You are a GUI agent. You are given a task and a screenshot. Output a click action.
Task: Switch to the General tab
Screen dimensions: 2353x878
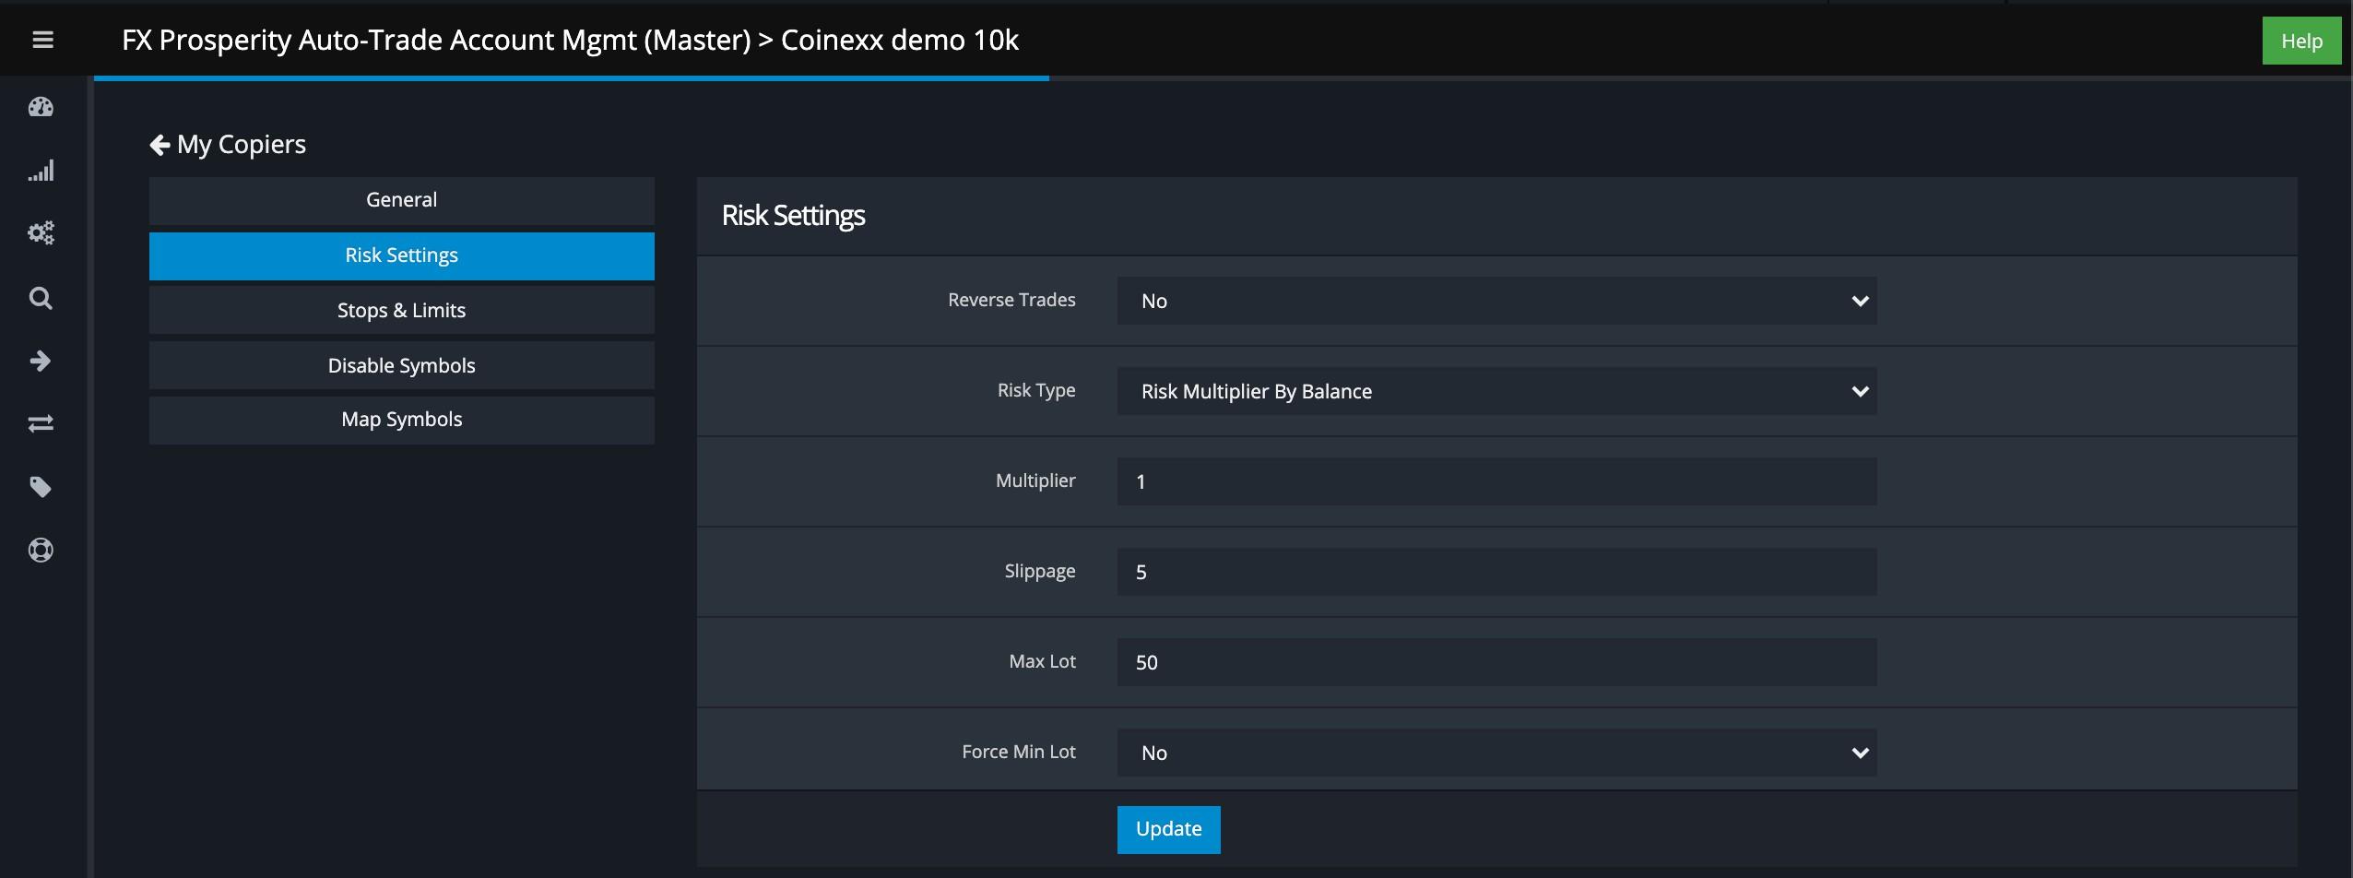pyautogui.click(x=402, y=200)
